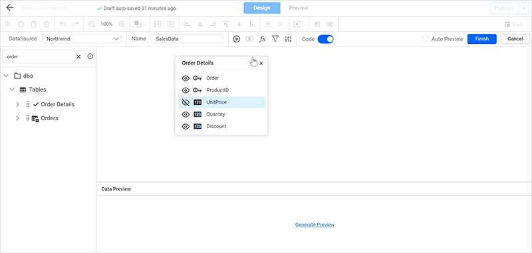Expand the Order Details tree node
The width and height of the screenshot is (532, 253).
[18, 104]
